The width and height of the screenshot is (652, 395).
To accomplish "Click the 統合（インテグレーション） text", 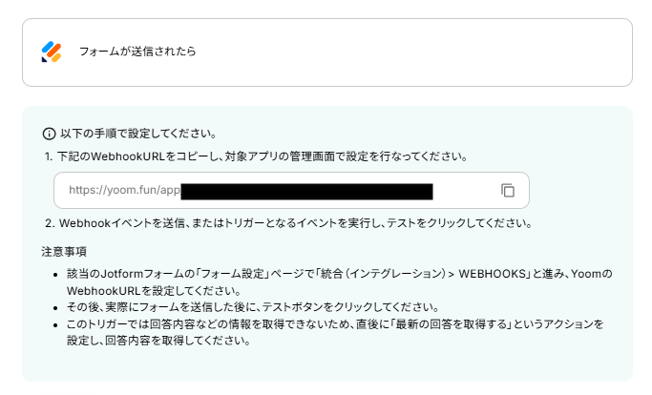I will [x=383, y=274].
